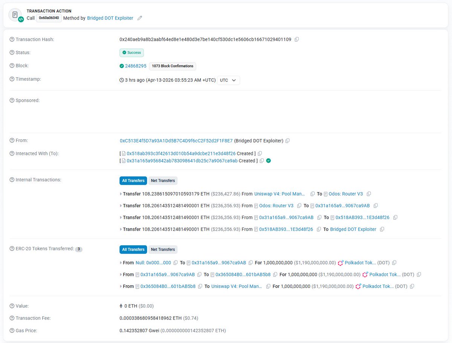The width and height of the screenshot is (452, 343).
Task: Click the Sponsored help icon
Action: click(12, 100)
